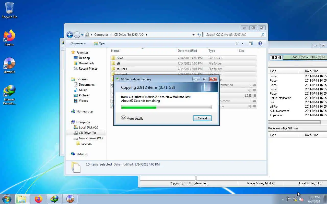This screenshot has width=327, height=204.
Task: Open Internet Download Manager desktop shortcut
Action: coord(9,95)
